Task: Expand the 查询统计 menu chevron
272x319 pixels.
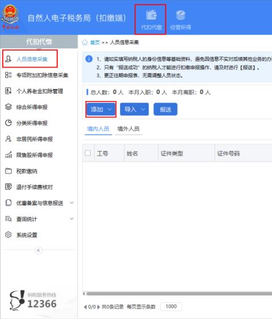Action: tap(72, 219)
